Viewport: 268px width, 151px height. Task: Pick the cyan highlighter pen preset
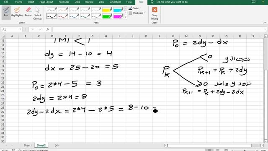pos(118,10)
